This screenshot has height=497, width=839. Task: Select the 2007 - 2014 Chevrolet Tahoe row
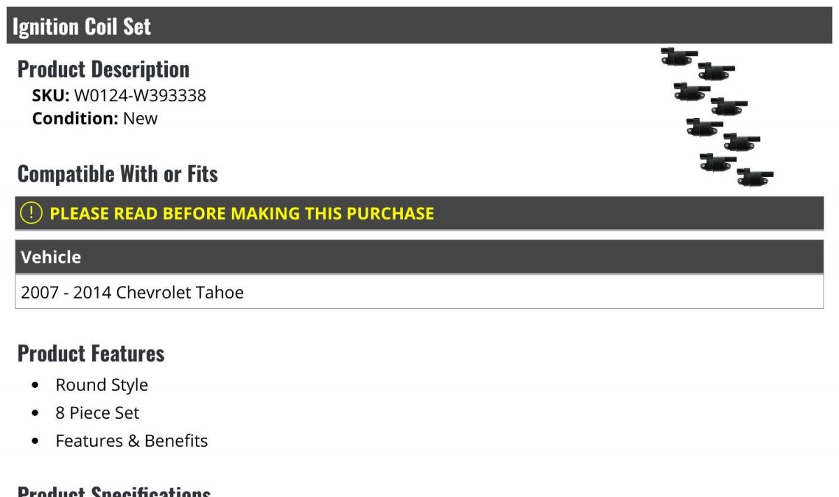click(x=419, y=291)
